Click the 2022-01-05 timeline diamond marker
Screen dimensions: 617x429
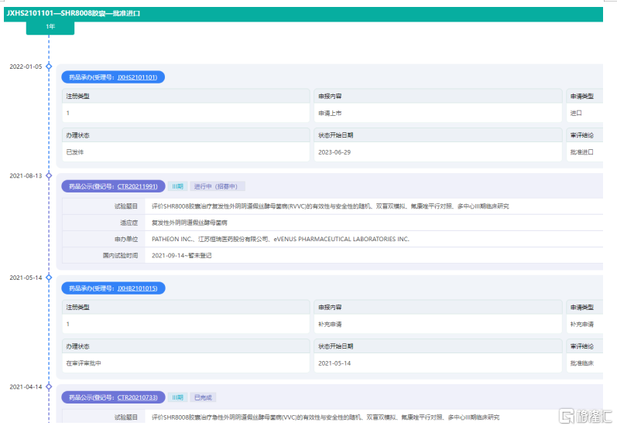(x=49, y=66)
